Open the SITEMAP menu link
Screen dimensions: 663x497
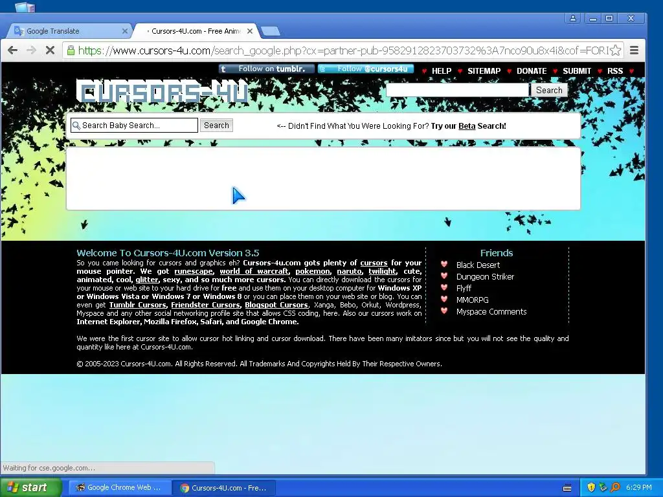tap(484, 71)
